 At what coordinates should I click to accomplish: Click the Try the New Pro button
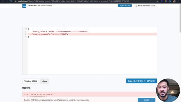click(125, 6)
